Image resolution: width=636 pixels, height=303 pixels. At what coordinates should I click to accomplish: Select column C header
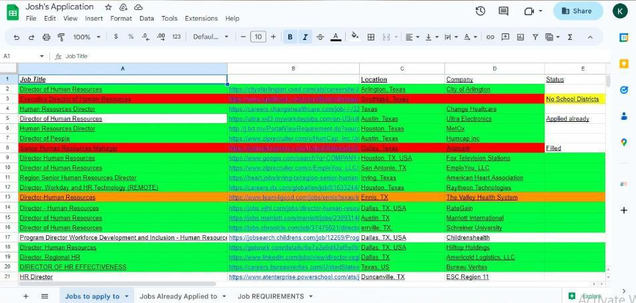coord(402,69)
